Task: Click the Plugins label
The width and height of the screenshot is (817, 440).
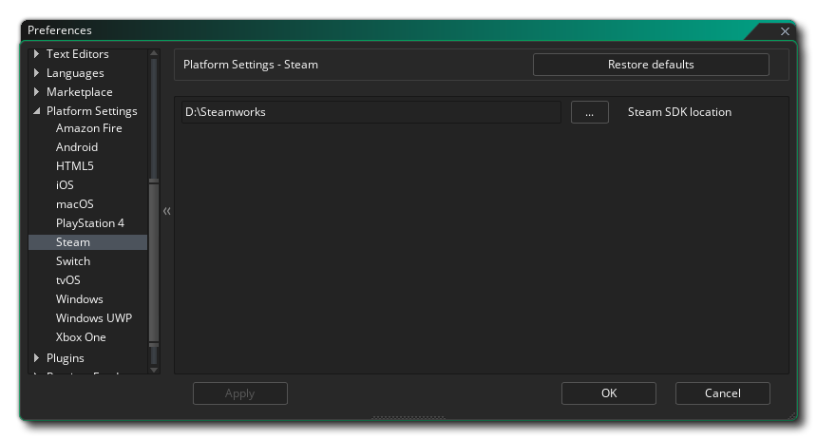Action: tap(66, 357)
